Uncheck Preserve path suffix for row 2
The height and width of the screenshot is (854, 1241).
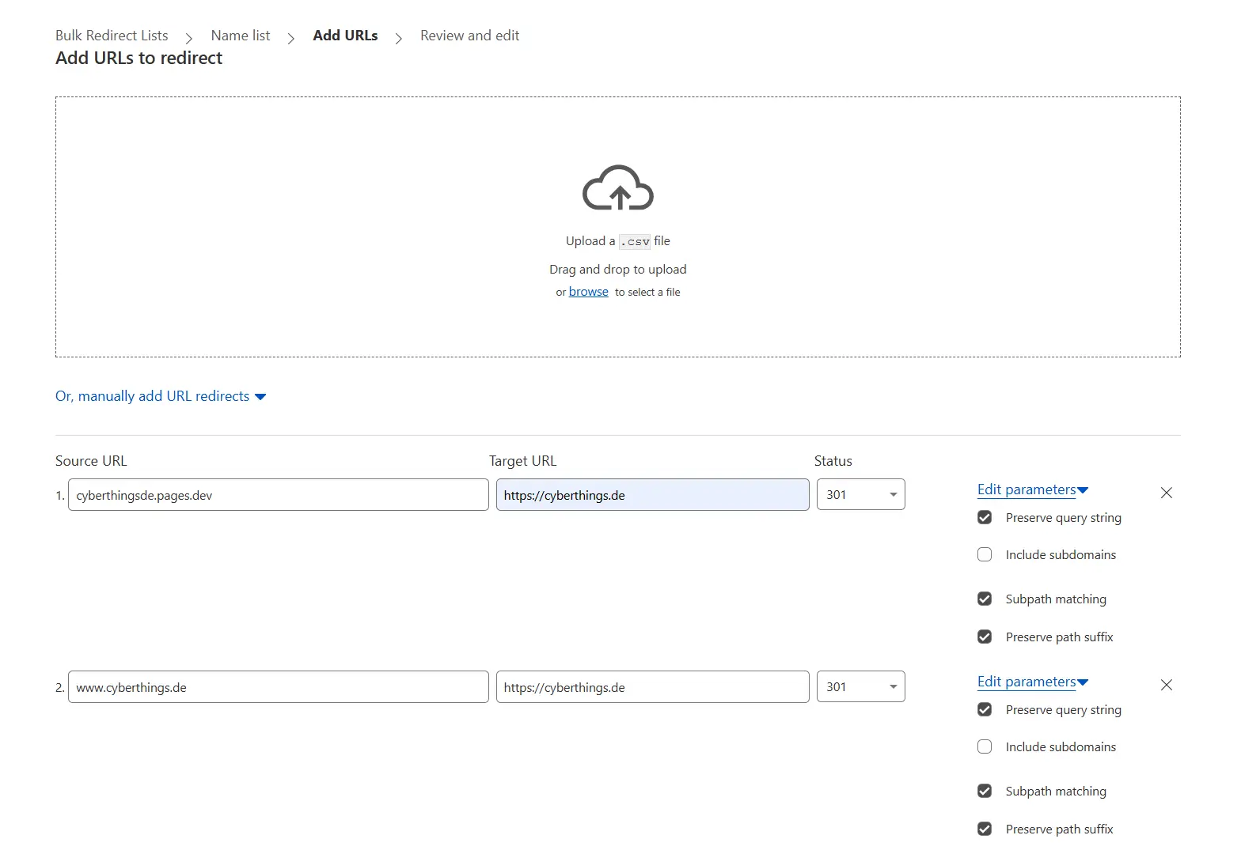[985, 829]
